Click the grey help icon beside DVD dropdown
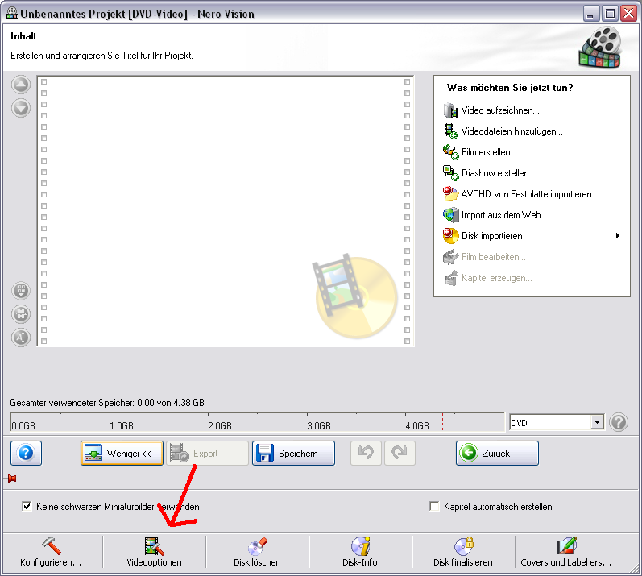The height and width of the screenshot is (576, 642). click(619, 422)
